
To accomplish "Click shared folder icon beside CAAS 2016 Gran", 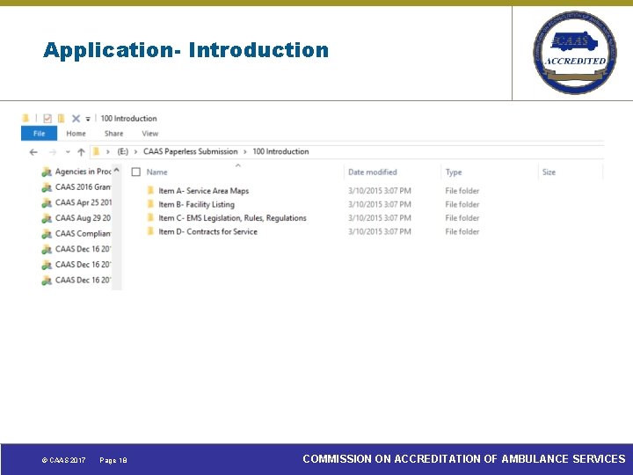I will [47, 187].
